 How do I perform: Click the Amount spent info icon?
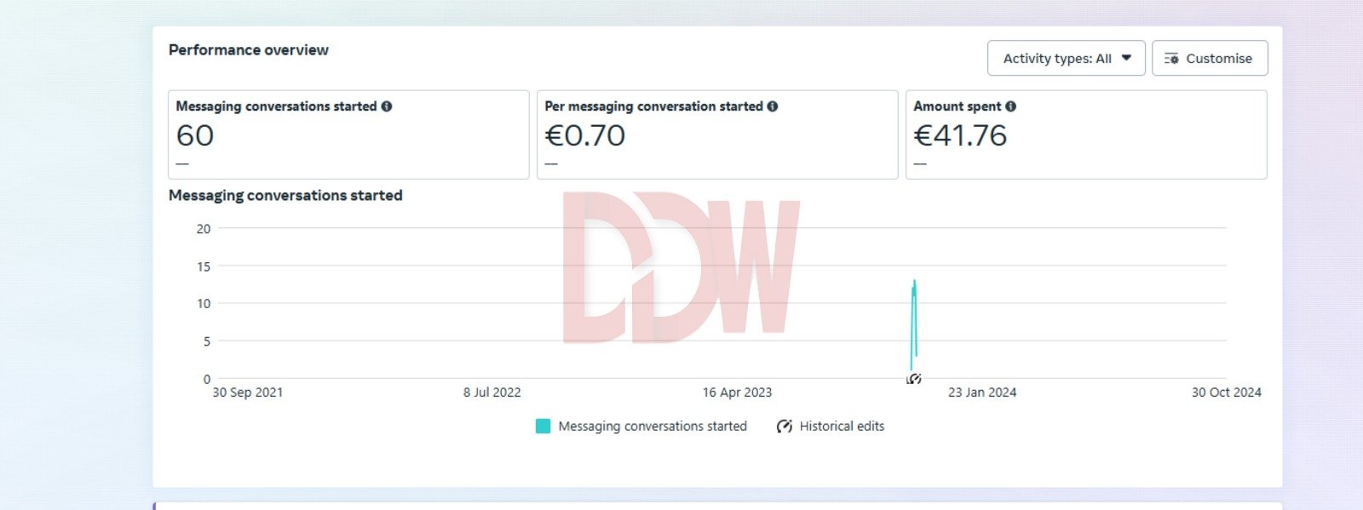click(1010, 106)
